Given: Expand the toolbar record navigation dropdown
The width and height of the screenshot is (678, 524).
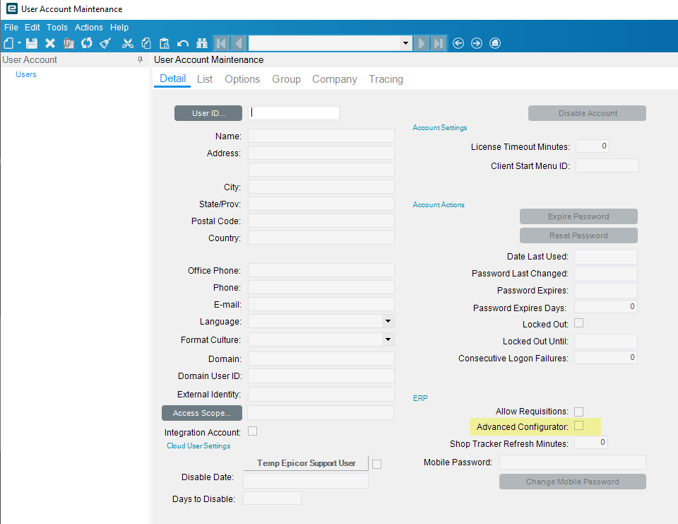Looking at the screenshot, I should (x=405, y=43).
